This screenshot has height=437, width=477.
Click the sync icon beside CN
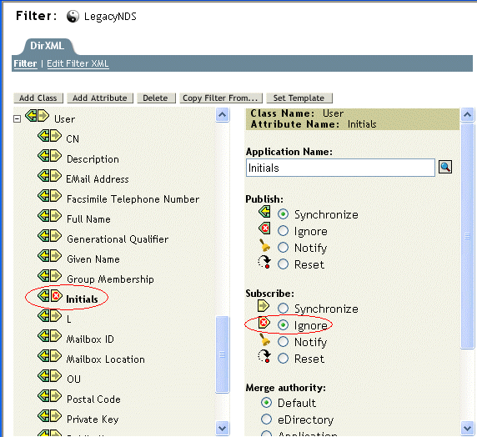coord(49,136)
